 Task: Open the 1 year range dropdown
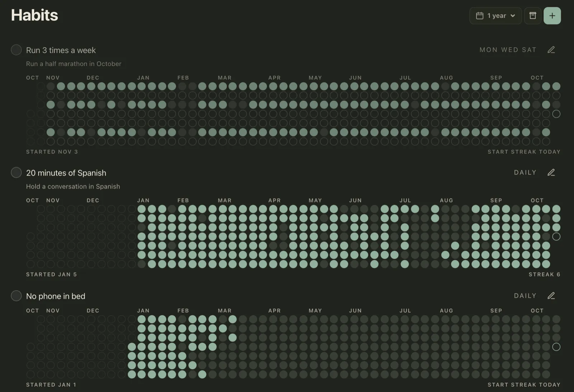coord(495,16)
